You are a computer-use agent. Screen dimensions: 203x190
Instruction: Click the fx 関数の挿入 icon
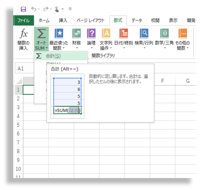(23, 33)
